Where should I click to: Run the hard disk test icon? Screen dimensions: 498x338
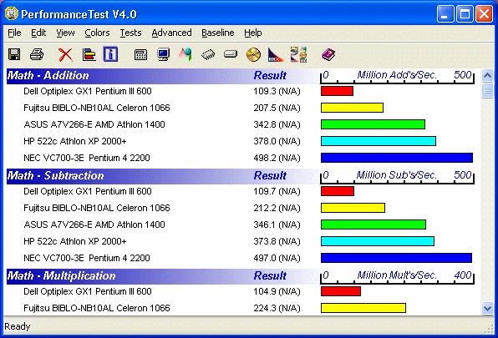point(231,54)
